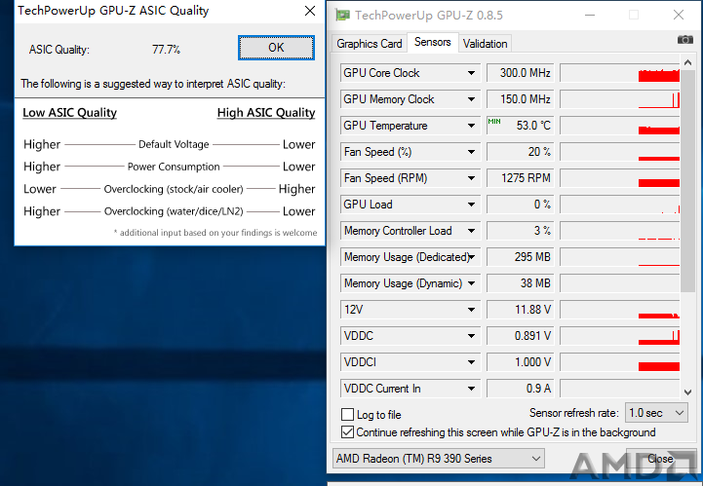Minimize the GPU-Z 0.8.5 window
This screenshot has width=703, height=486.
(590, 16)
